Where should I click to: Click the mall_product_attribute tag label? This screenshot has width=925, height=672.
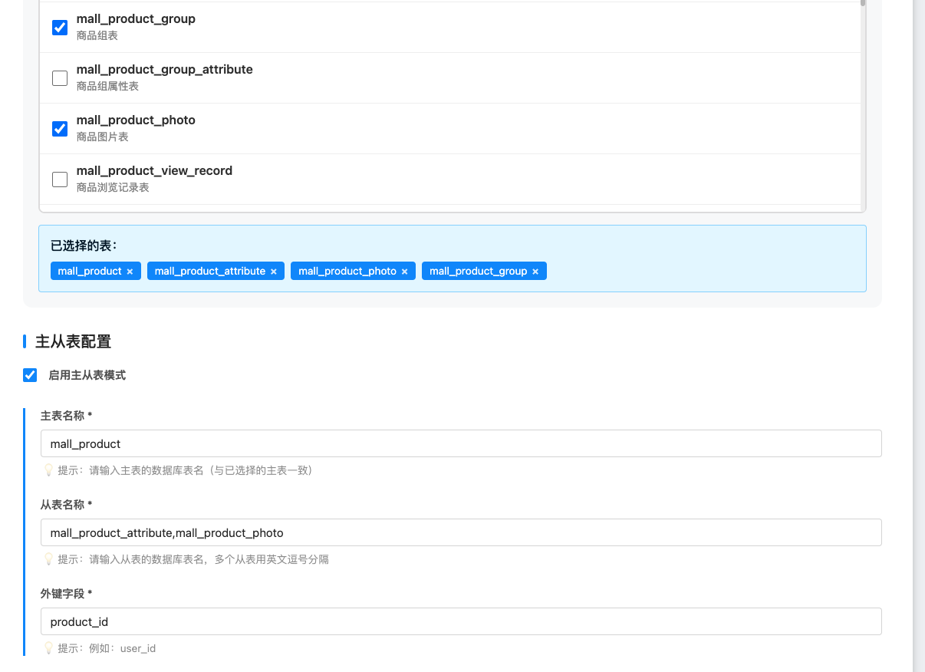pos(209,272)
